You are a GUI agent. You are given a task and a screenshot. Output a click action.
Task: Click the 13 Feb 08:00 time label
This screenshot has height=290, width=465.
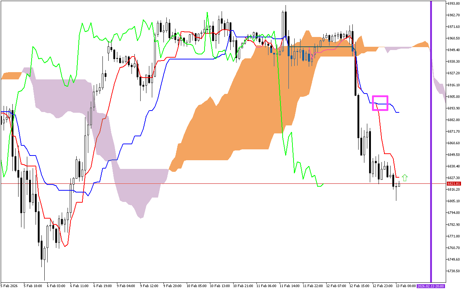pos(406,286)
